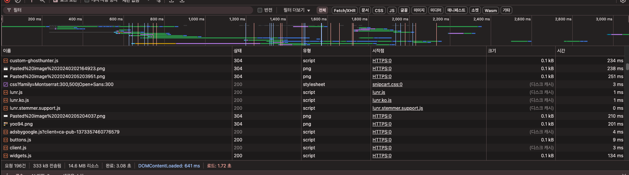Open HTTPS:0 initiator link in yoo94.png row
Screen dimensions: 629x175
tap(382, 124)
